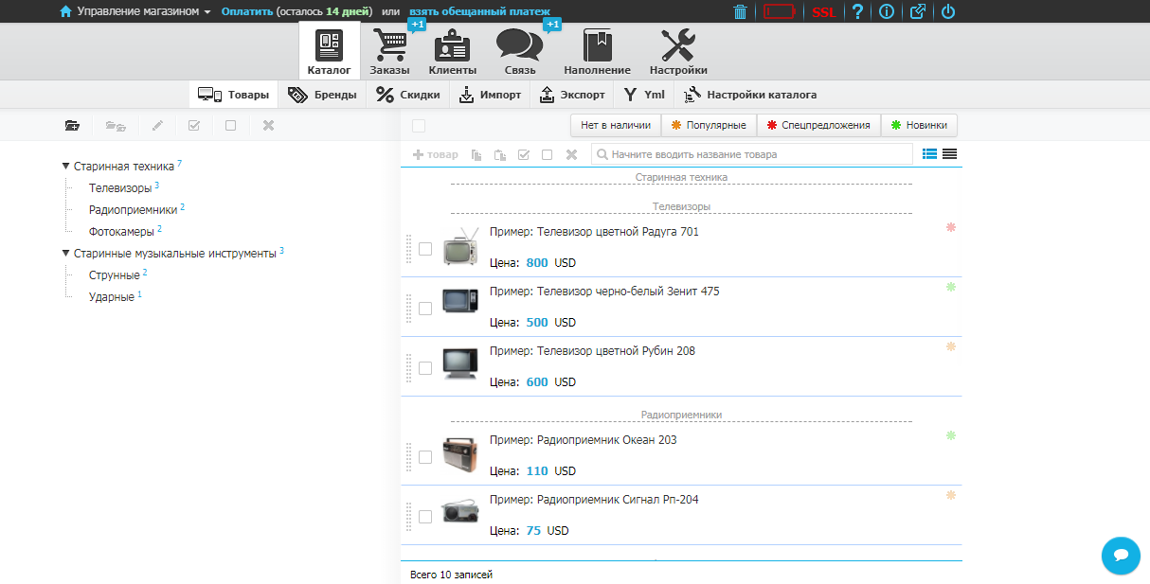The image size is (1150, 584).
Task: Click the red star on Радуга 701 row
Action: click(951, 227)
